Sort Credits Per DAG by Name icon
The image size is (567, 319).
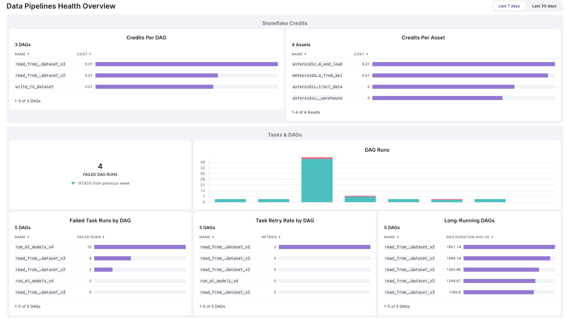click(28, 54)
